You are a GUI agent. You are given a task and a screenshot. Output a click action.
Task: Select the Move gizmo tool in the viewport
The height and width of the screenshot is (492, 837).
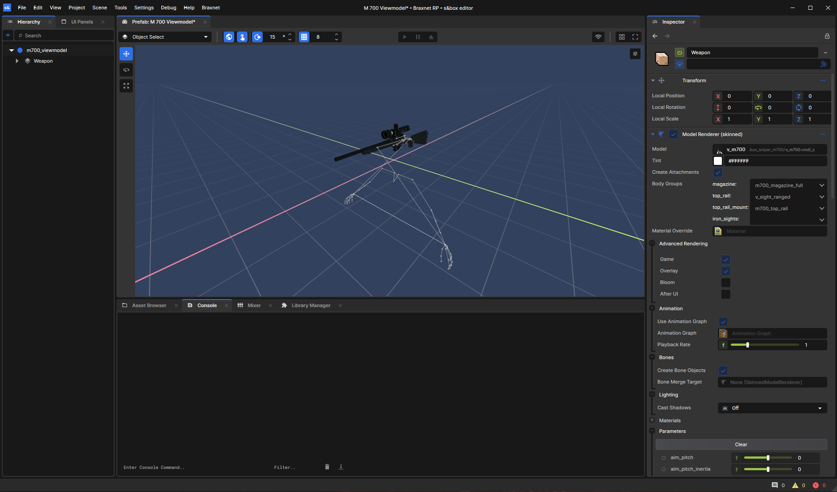[x=126, y=53]
